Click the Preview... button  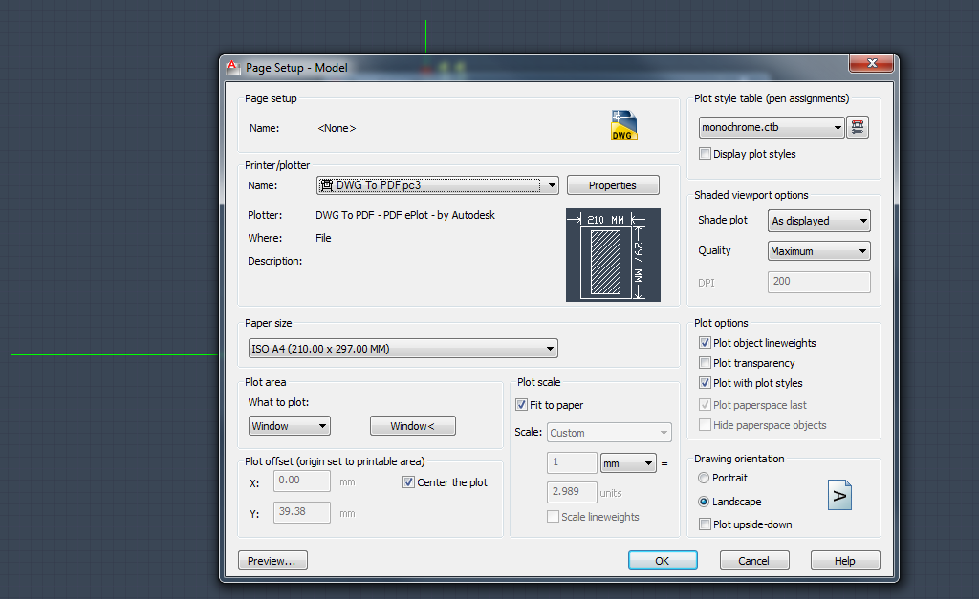(x=272, y=561)
